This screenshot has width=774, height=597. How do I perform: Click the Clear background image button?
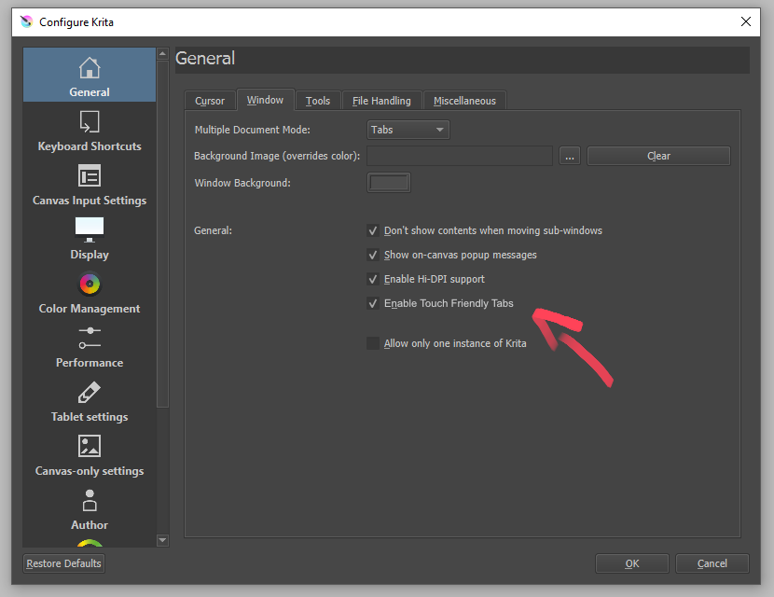(x=658, y=156)
